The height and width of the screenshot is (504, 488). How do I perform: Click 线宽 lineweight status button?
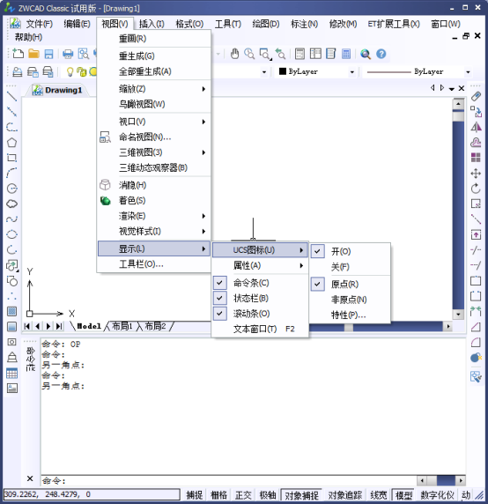(379, 495)
